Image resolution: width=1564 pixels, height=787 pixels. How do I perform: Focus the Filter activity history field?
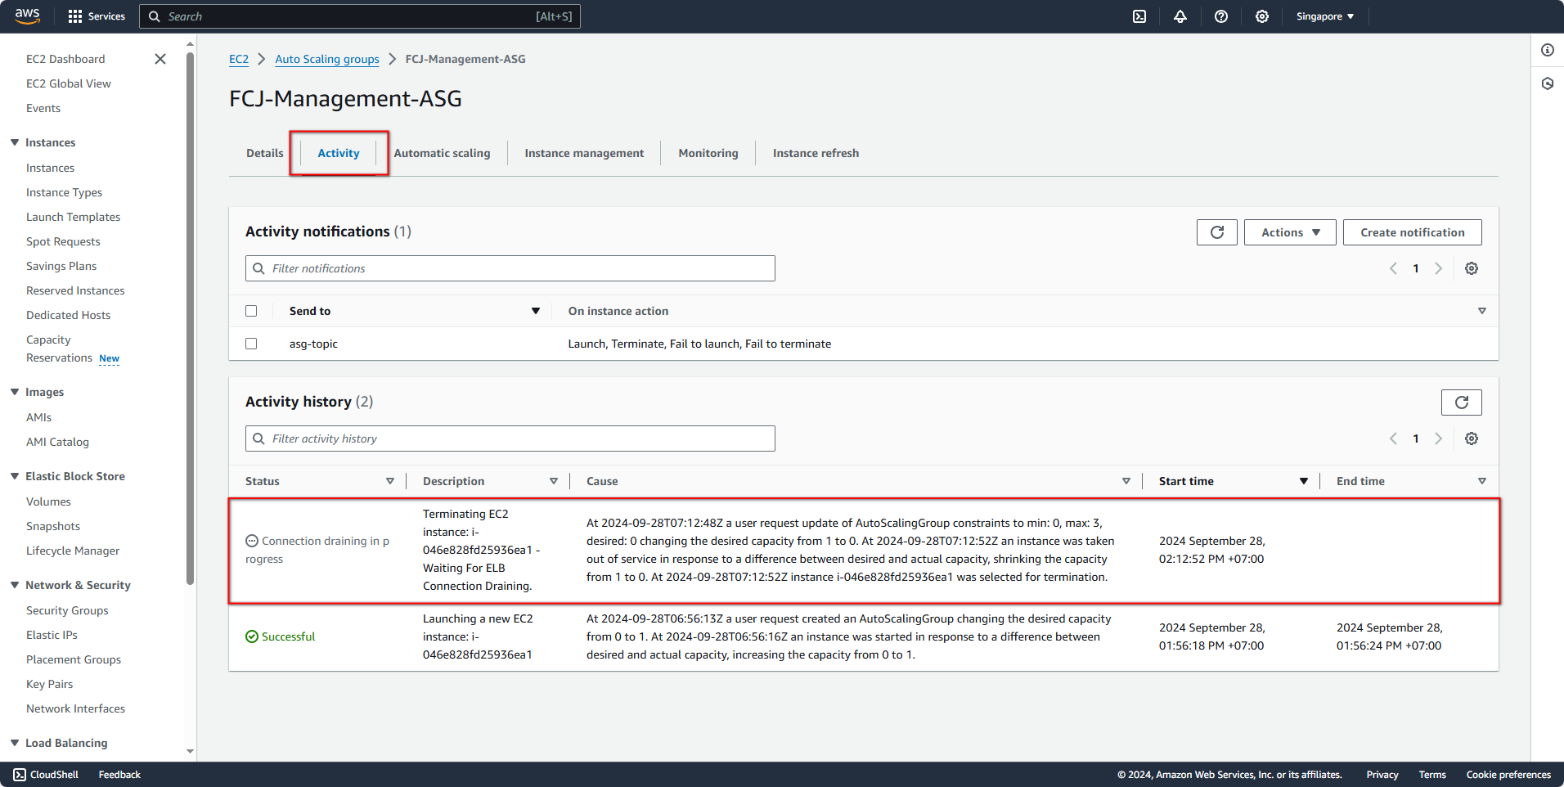coord(510,438)
